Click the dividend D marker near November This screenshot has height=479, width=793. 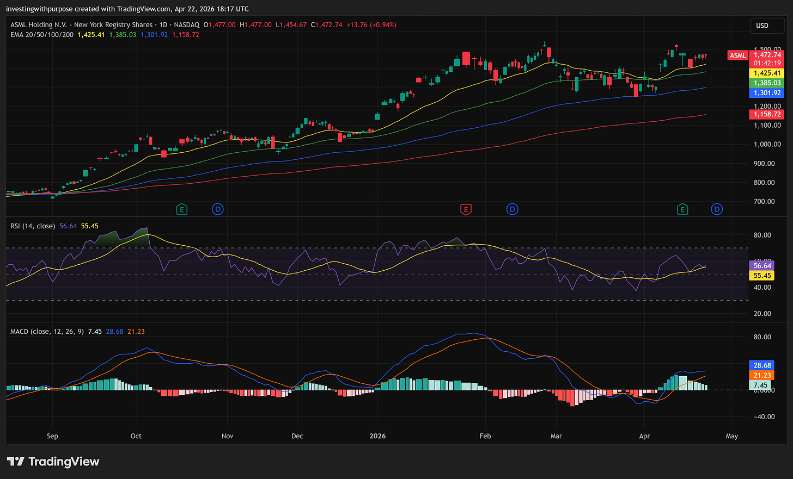click(x=218, y=209)
